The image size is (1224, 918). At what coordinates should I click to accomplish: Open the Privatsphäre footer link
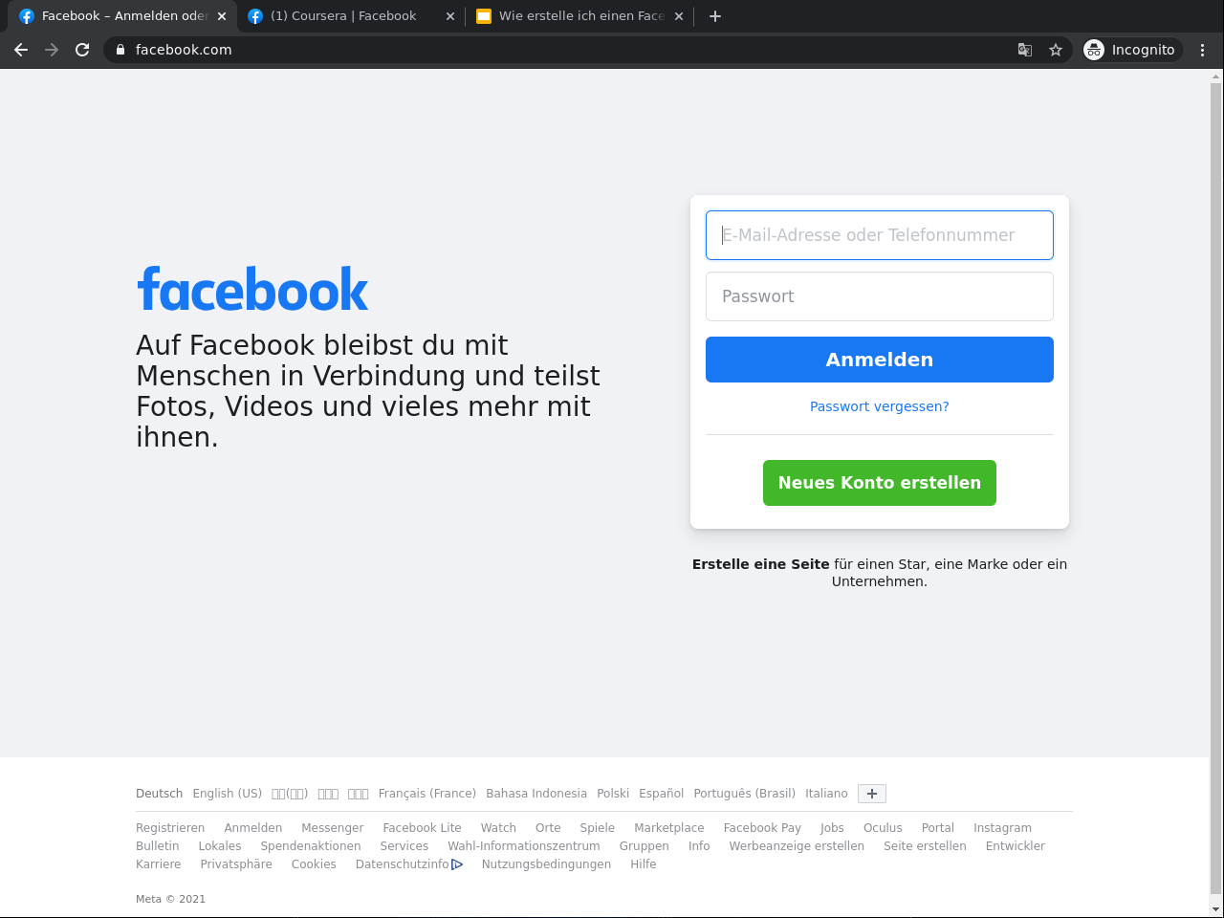pyautogui.click(x=236, y=864)
